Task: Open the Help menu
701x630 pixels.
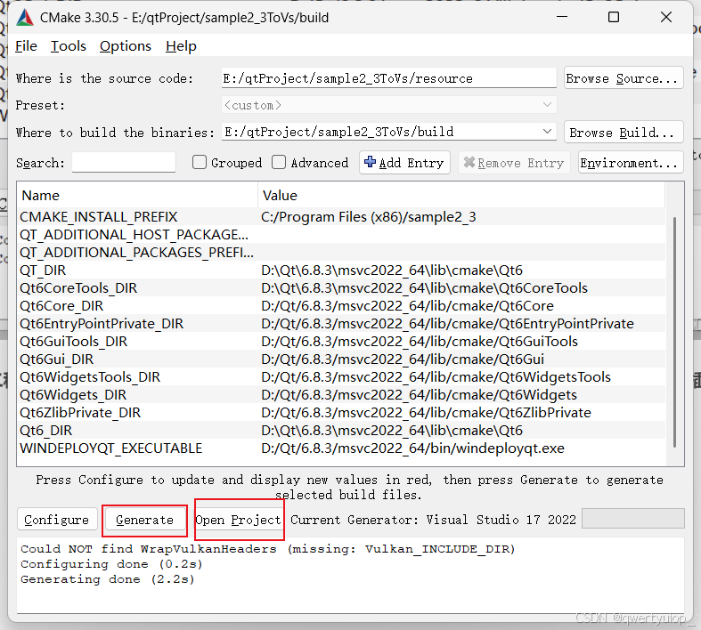Action: (x=181, y=46)
